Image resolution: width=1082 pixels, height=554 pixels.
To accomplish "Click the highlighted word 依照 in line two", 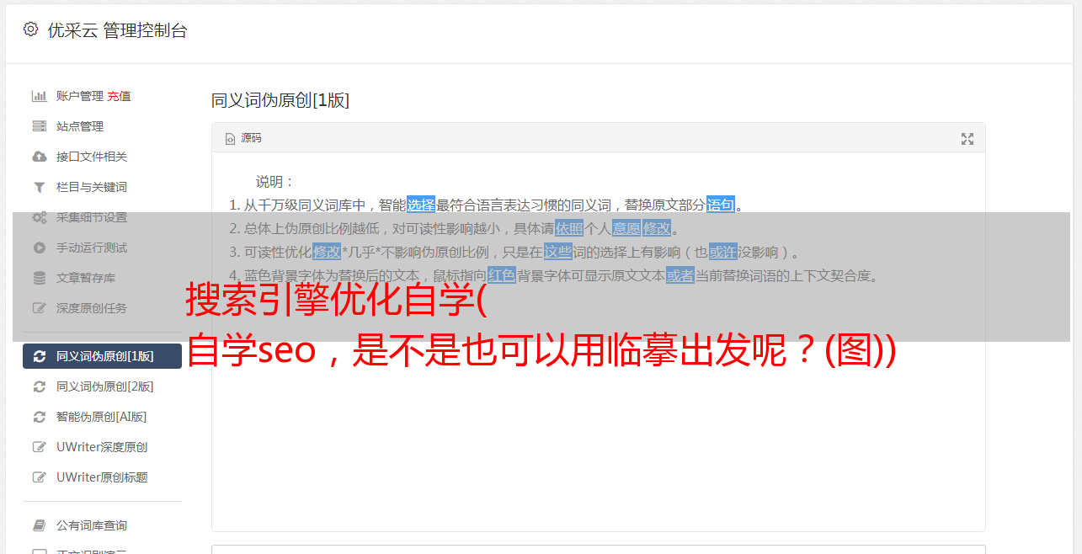I will pyautogui.click(x=569, y=228).
